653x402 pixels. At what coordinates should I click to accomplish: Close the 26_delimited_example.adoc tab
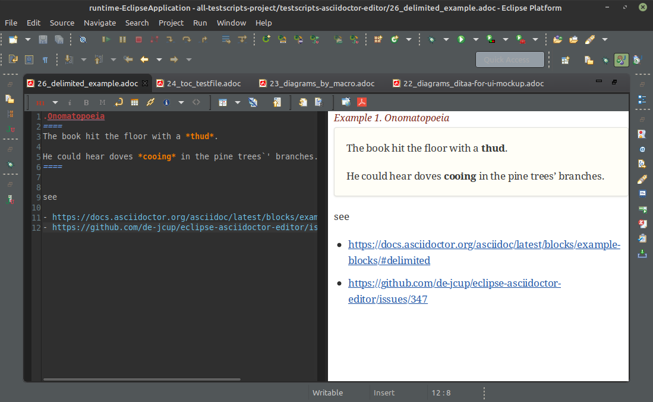point(145,83)
